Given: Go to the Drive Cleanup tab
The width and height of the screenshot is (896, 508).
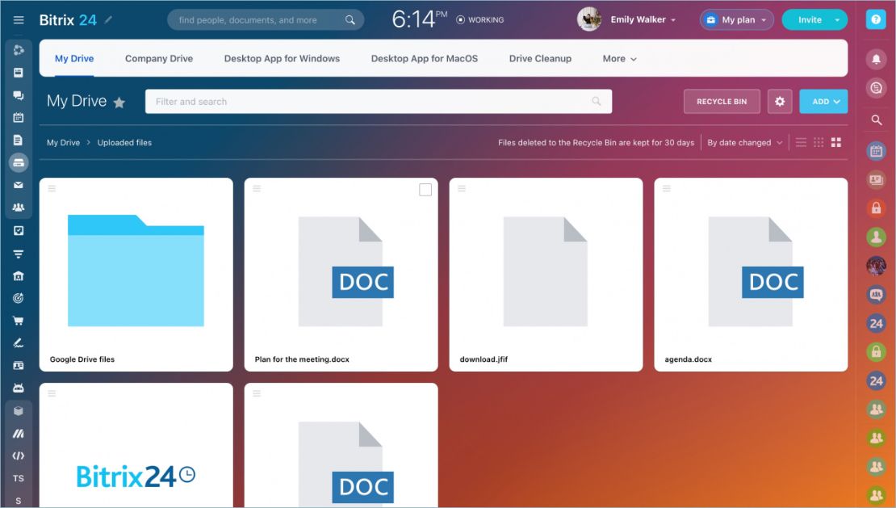Looking at the screenshot, I should pyautogui.click(x=540, y=58).
